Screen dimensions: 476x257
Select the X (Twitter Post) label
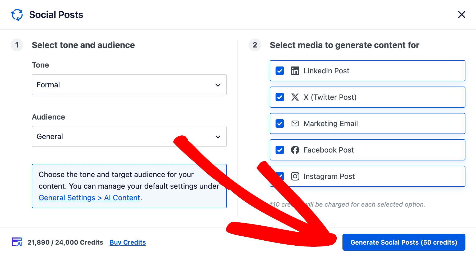[x=330, y=97]
